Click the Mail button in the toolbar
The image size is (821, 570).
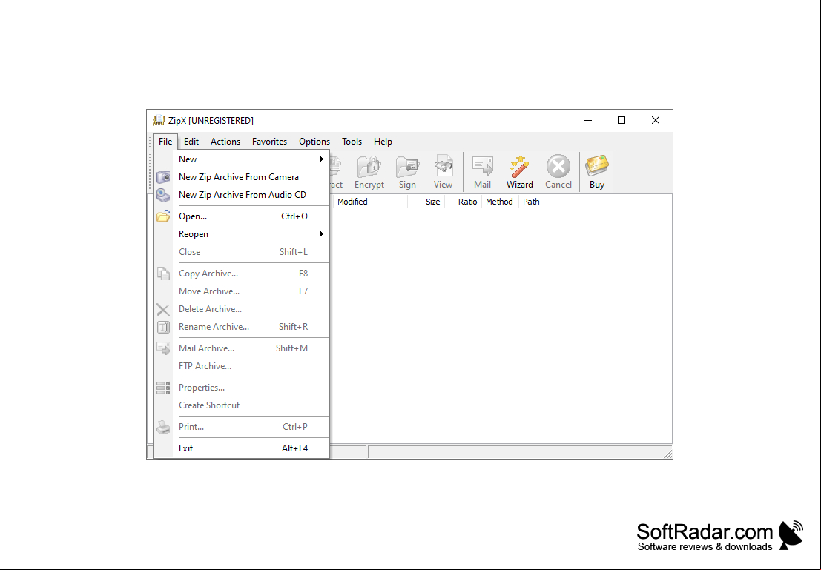[482, 172]
